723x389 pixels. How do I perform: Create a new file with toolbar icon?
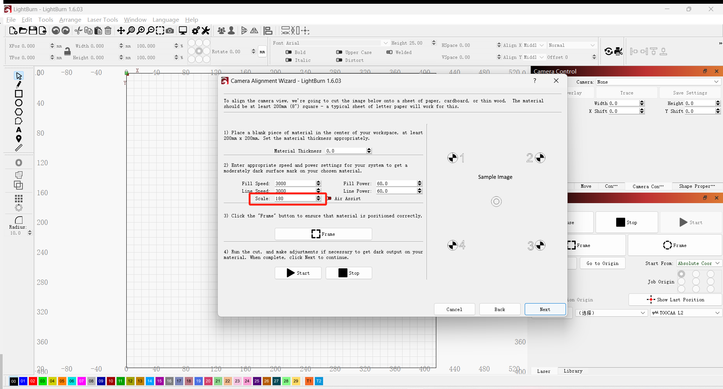(13, 31)
